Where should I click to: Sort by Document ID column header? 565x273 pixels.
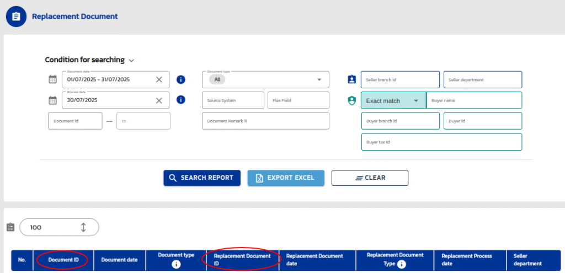[x=63, y=260]
